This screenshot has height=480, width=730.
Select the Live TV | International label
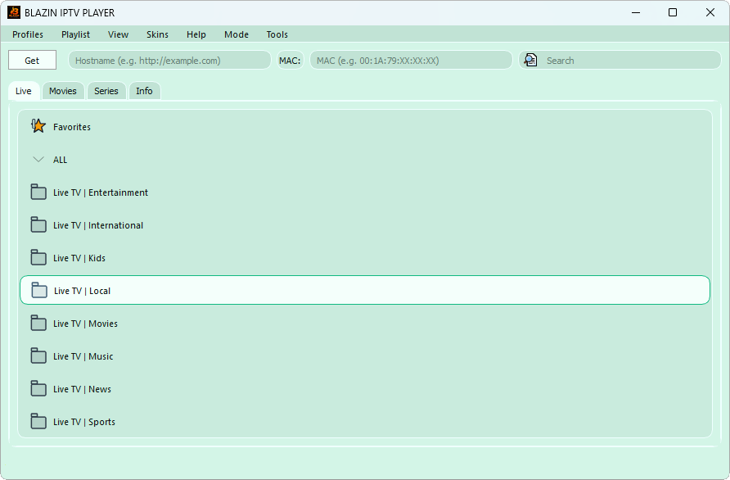click(98, 225)
